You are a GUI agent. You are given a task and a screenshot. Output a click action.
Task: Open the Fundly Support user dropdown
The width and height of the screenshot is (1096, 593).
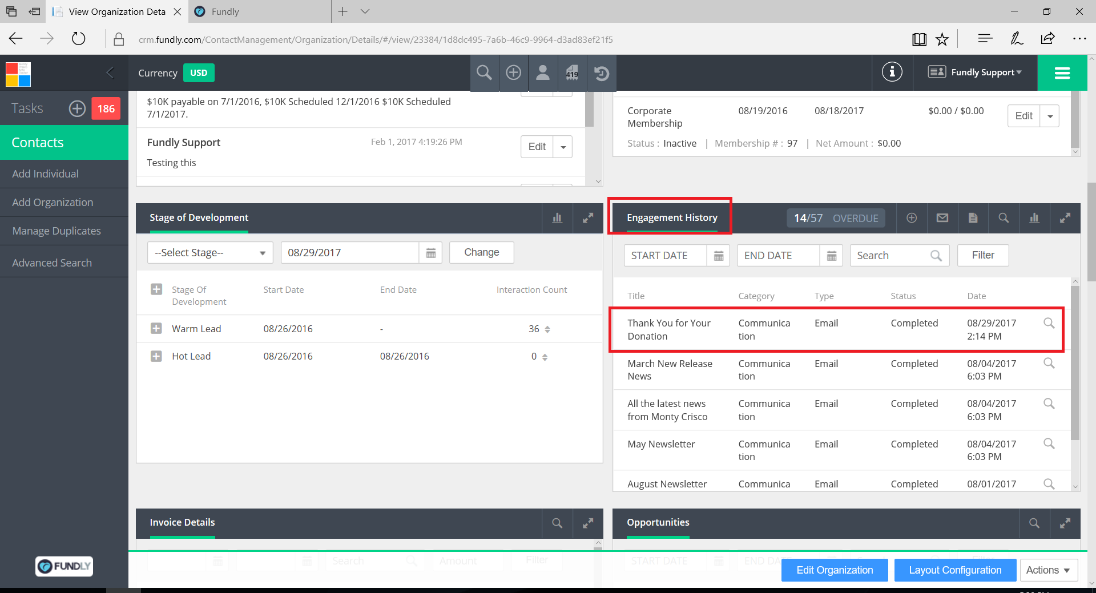pos(975,72)
